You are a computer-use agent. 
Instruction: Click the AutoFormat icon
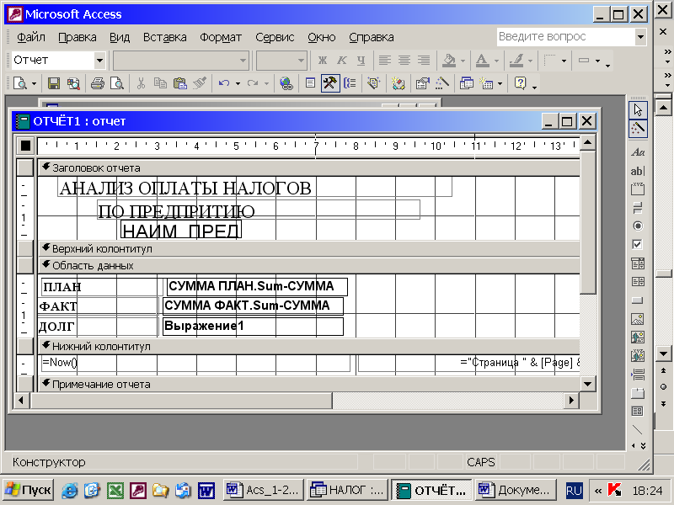coord(398,83)
